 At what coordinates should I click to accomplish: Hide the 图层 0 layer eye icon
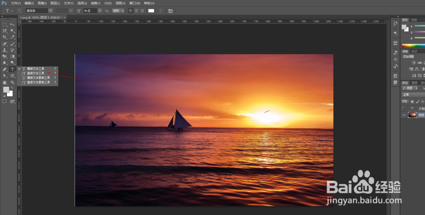click(404, 115)
